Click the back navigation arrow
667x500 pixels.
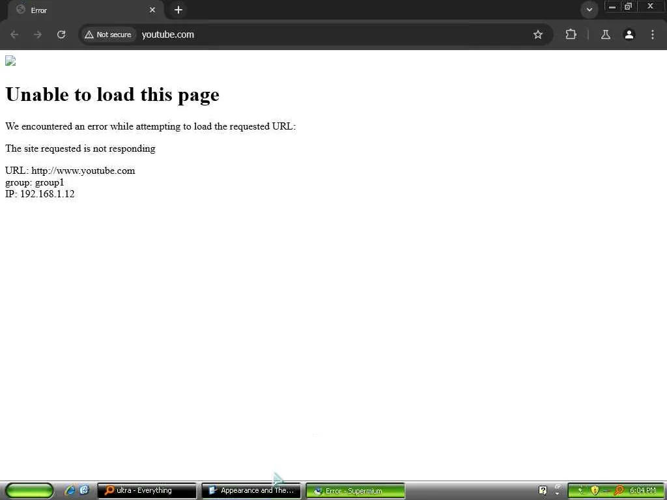(x=14, y=35)
